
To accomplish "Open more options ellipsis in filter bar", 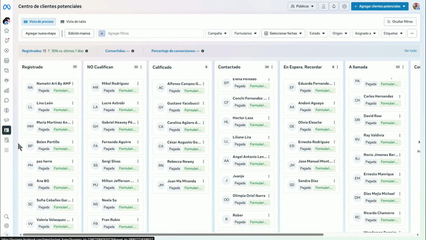I will [x=412, y=34].
